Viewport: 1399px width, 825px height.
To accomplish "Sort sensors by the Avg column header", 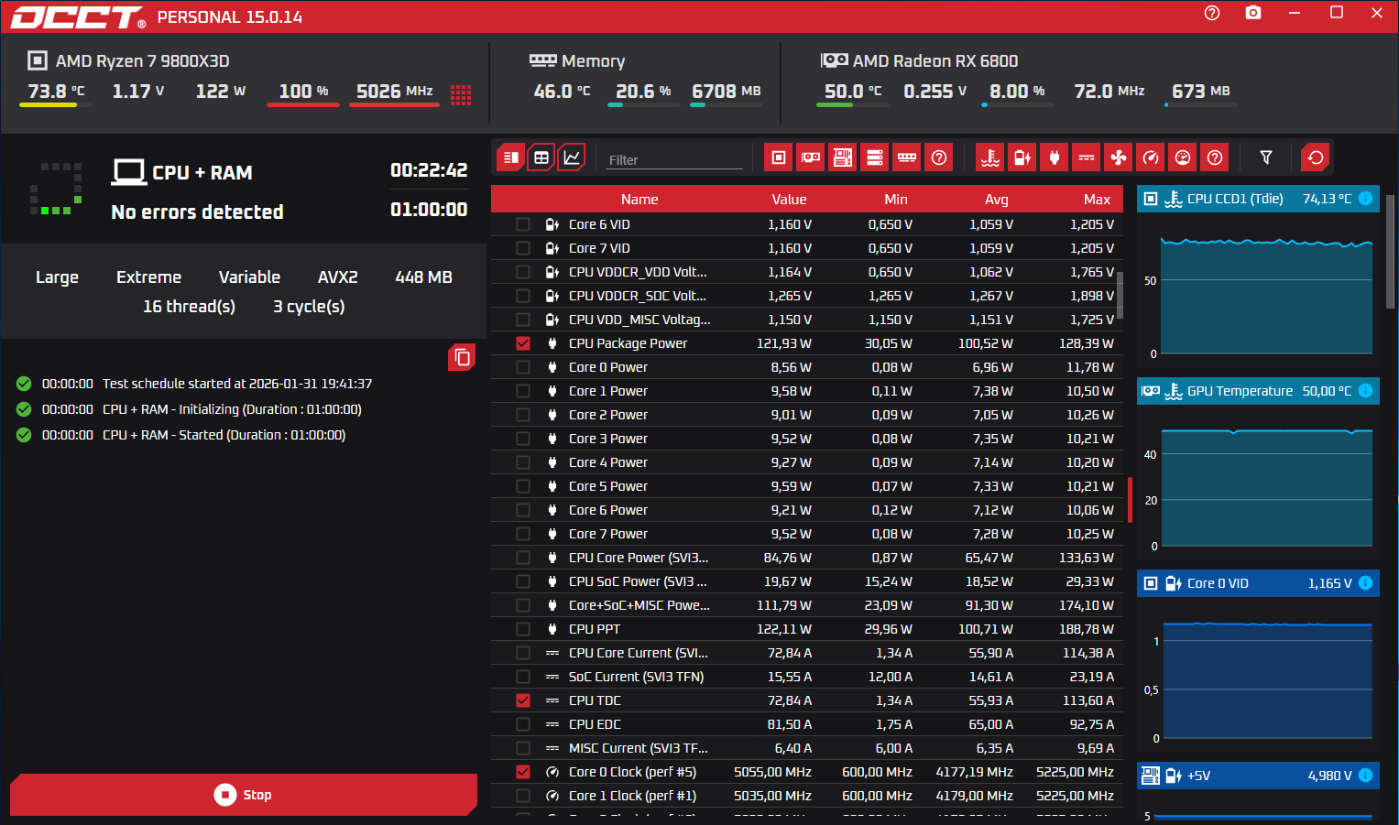I will (x=997, y=200).
